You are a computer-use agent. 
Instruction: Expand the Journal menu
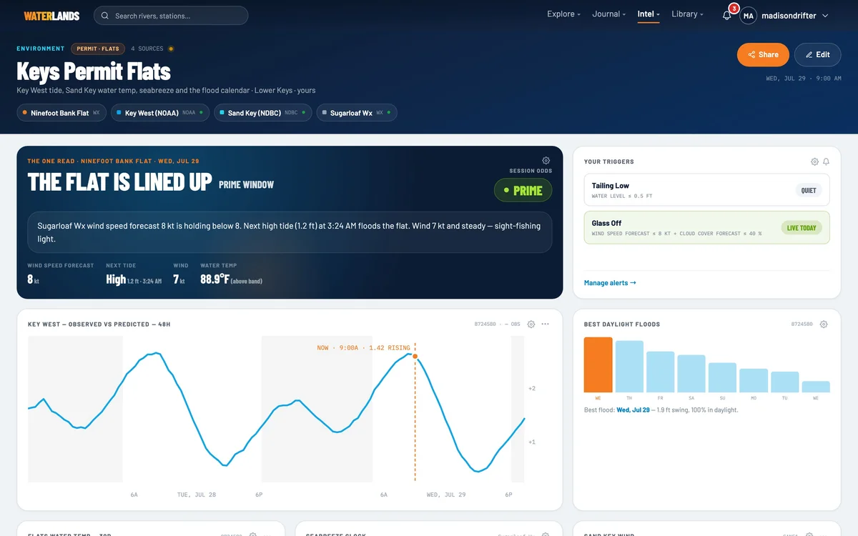pyautogui.click(x=609, y=14)
